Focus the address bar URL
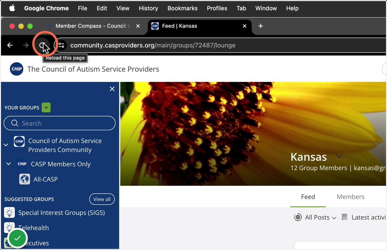This screenshot has height=250, width=387. click(x=153, y=45)
